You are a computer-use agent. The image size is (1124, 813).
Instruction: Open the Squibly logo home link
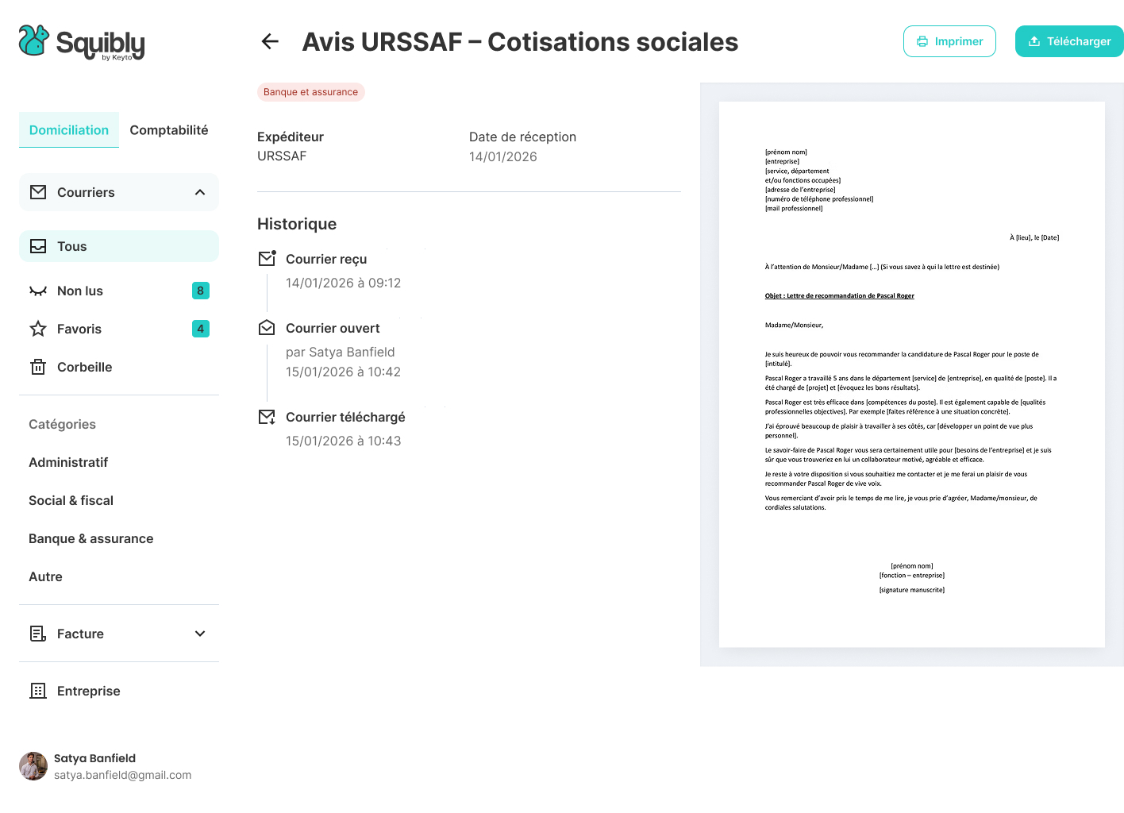click(80, 41)
